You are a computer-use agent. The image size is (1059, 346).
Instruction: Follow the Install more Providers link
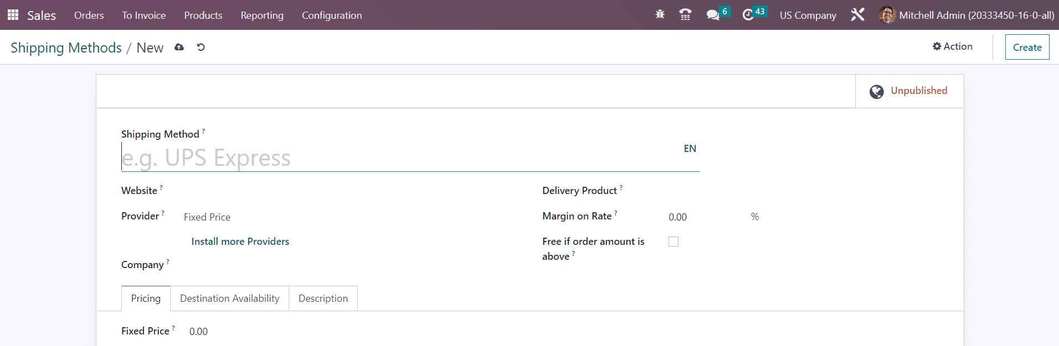tap(240, 242)
